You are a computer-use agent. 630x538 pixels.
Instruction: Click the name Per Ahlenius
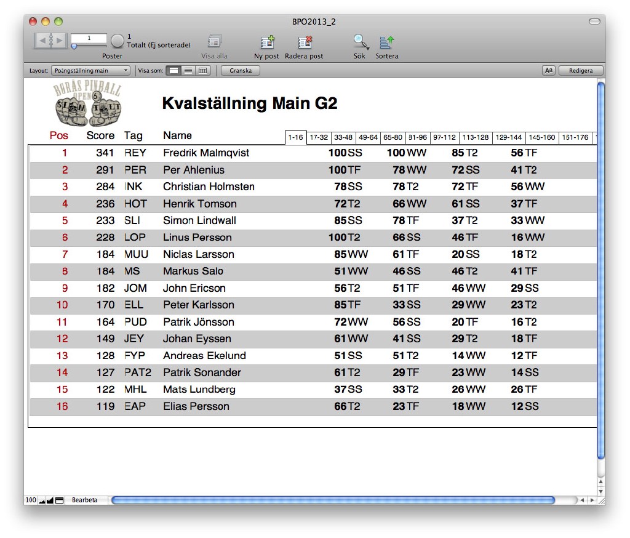[x=194, y=170]
